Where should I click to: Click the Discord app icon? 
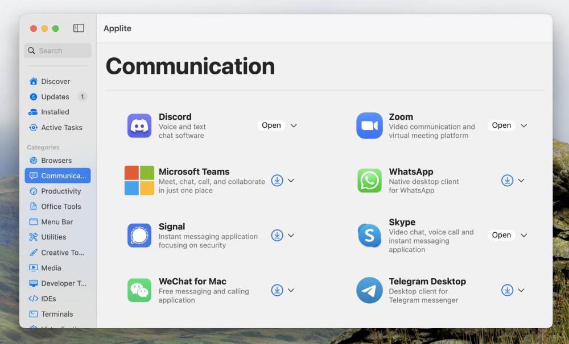click(139, 125)
